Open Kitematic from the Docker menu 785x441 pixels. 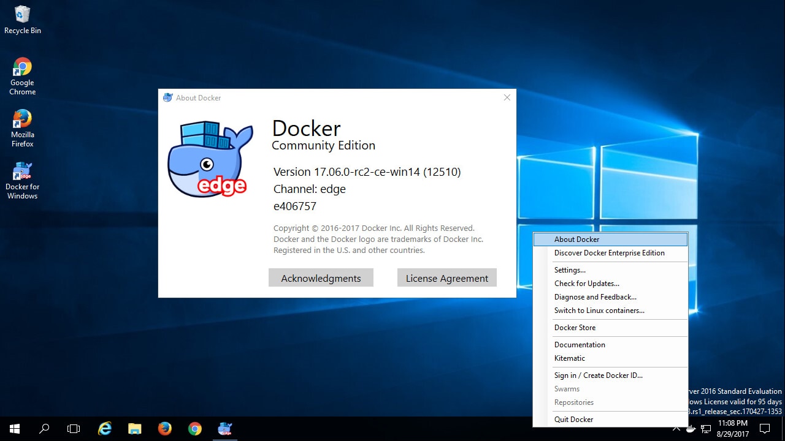point(569,358)
